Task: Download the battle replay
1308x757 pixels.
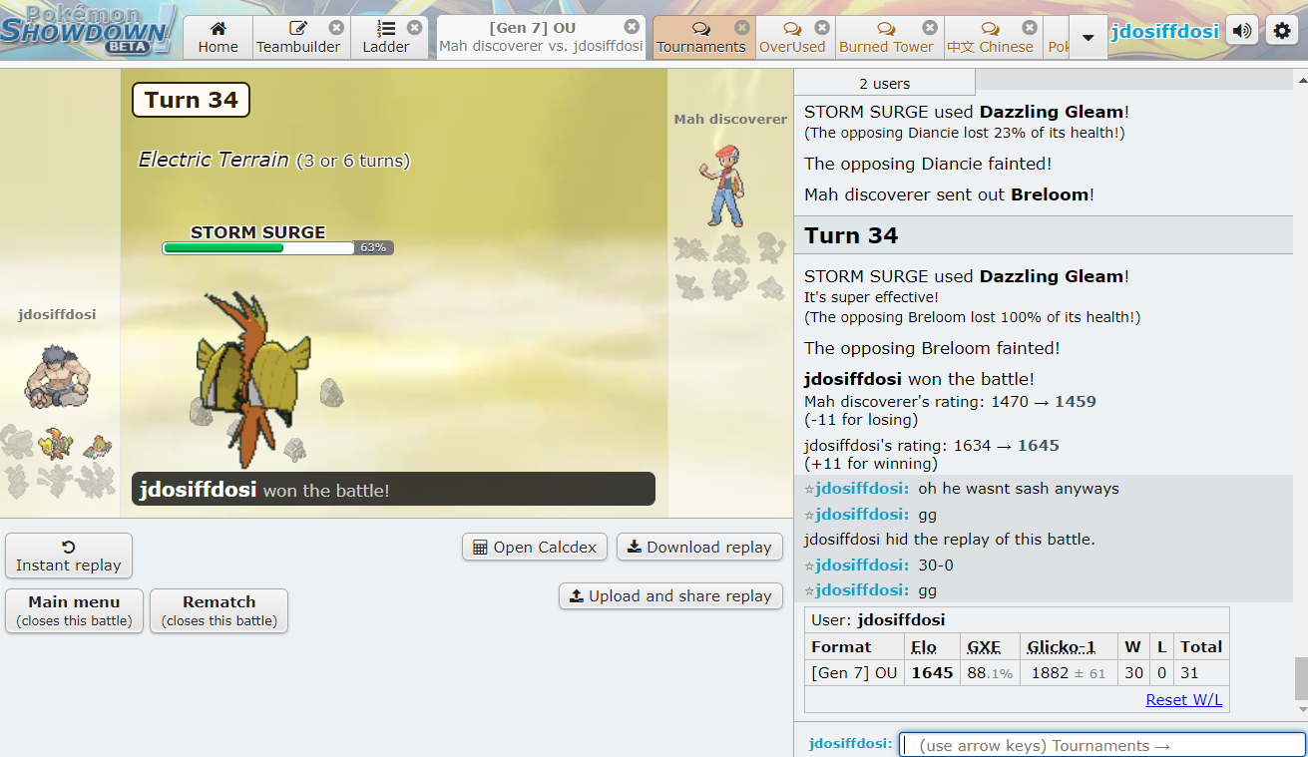Action: tap(699, 547)
